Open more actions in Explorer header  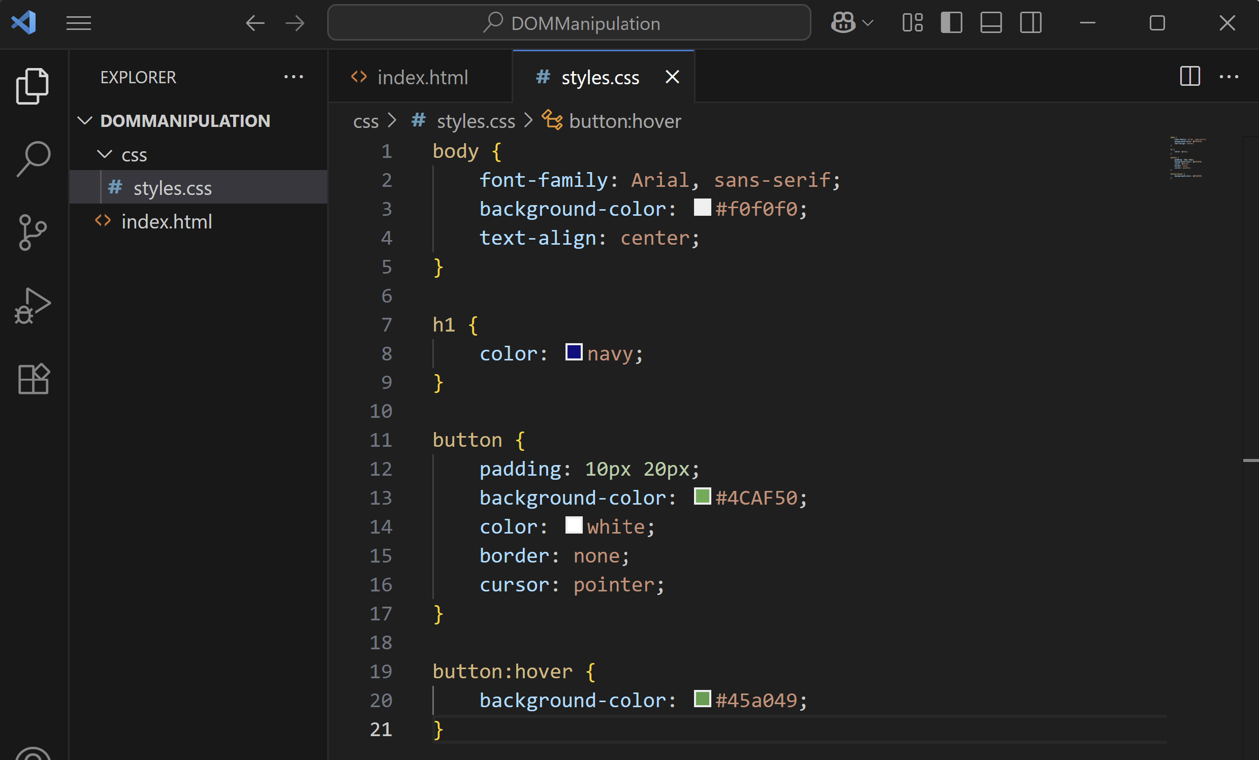[293, 77]
